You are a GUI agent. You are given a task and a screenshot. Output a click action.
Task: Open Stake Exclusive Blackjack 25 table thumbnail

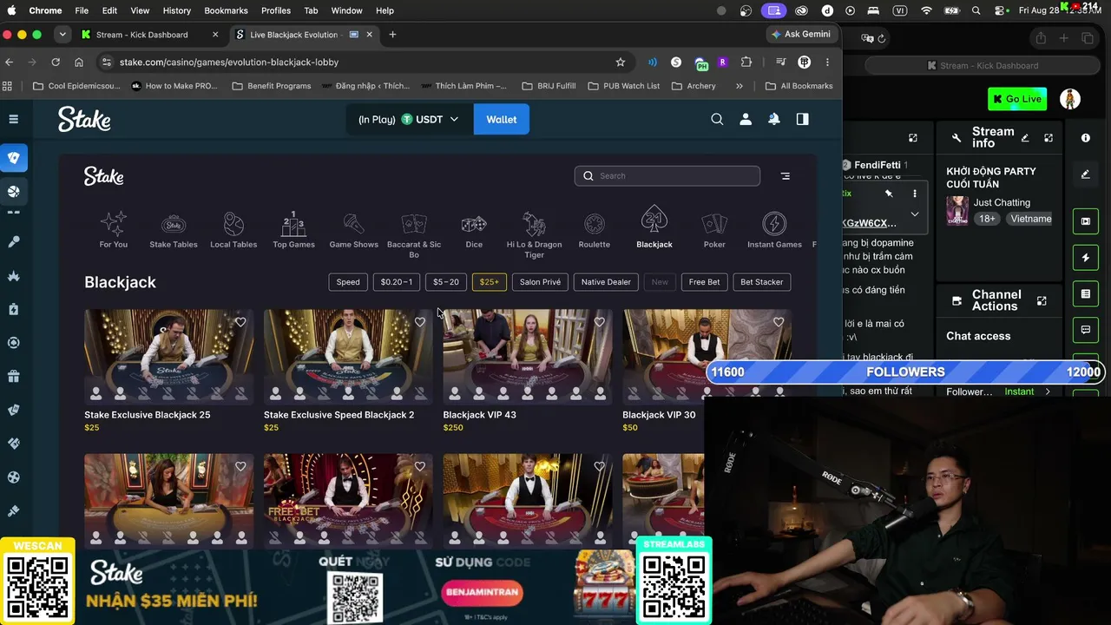tap(169, 356)
